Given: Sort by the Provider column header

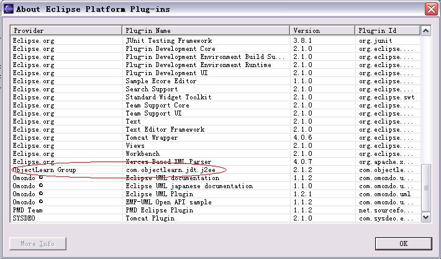Looking at the screenshot, I should click(66, 30).
